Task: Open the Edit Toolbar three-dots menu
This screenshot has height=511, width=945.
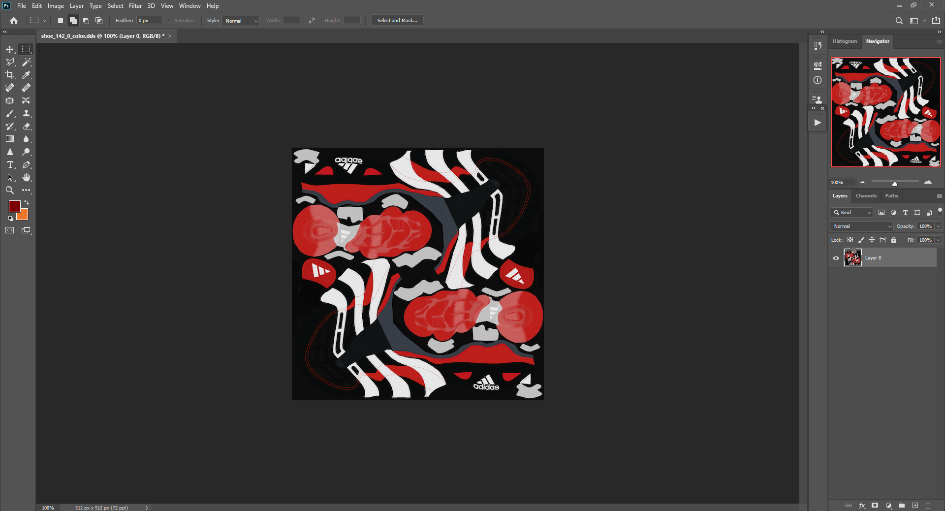Action: click(26, 190)
